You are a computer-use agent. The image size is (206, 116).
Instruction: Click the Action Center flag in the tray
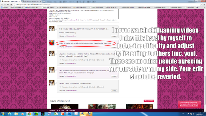point(189,114)
